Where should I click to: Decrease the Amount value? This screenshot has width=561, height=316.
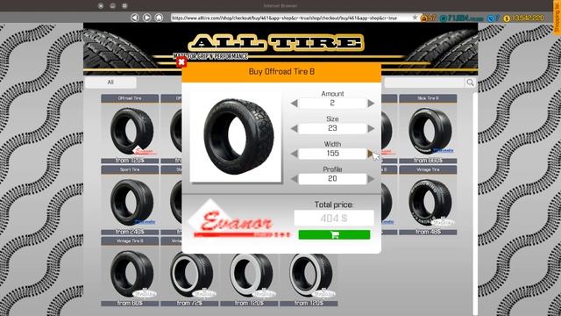click(x=295, y=104)
